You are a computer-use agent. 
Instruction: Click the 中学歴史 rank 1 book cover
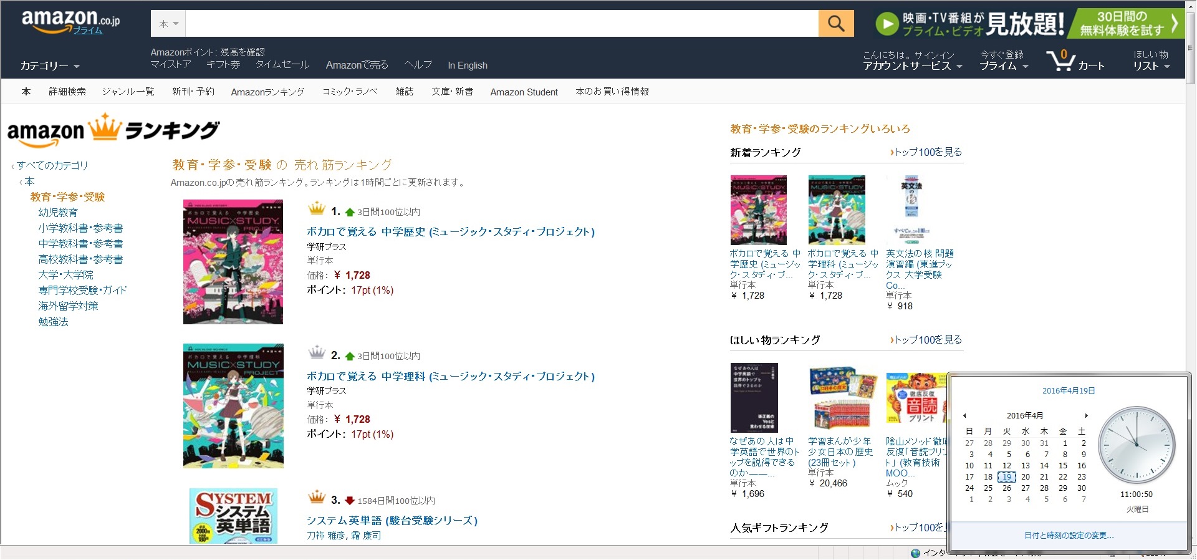click(233, 262)
